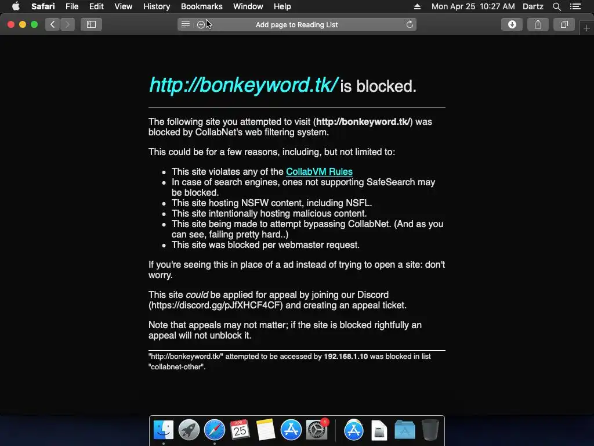Show all tabs overview
The height and width of the screenshot is (446, 594).
click(564, 24)
